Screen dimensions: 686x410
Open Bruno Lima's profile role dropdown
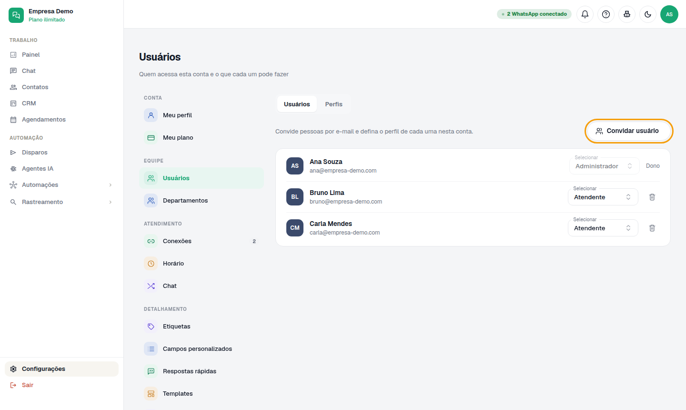pos(603,197)
